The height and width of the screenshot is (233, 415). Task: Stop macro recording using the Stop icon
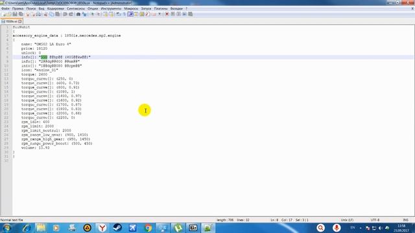[172, 14]
